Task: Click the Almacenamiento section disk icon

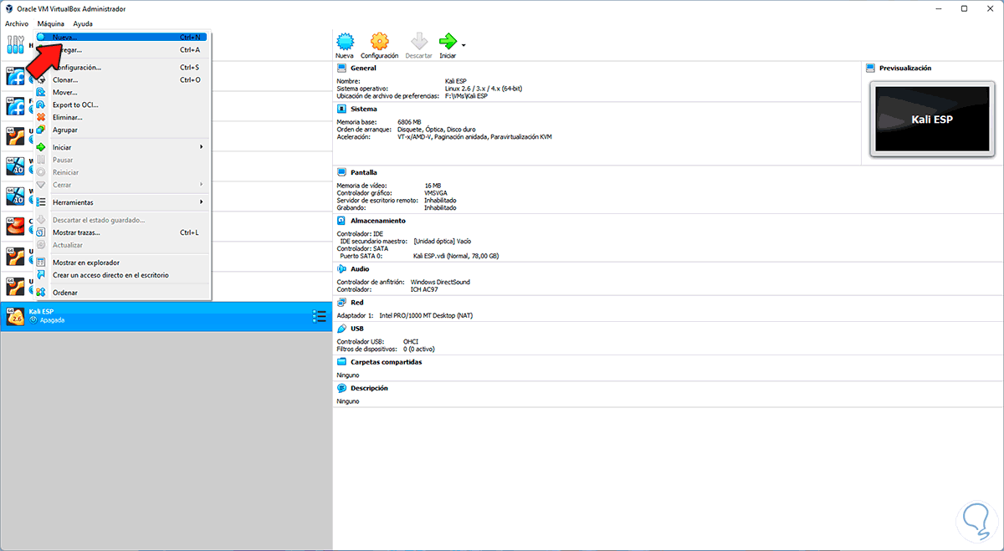Action: tap(341, 221)
